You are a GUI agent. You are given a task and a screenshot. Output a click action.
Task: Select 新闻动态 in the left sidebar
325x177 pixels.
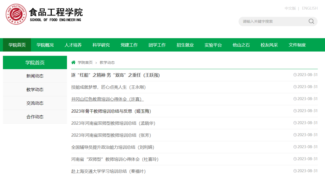click(35, 76)
